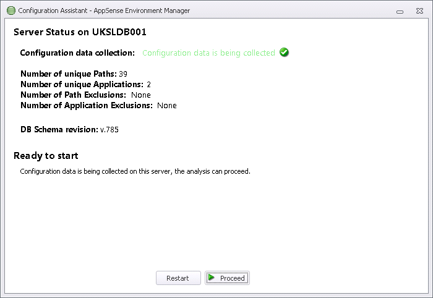Click the unique Paths value 39
Image resolution: width=433 pixels, height=298 pixels.
coord(123,74)
